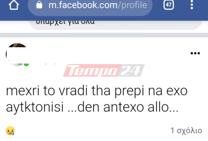Screen dimensions: 208x141
Task: Tap the green online status dot
Action: tap(26, 65)
